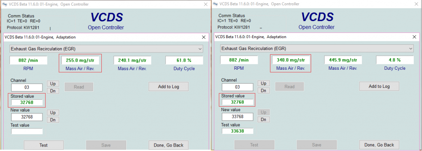Click 255.0 mg/str value
422x151 pixels.
[80, 60]
